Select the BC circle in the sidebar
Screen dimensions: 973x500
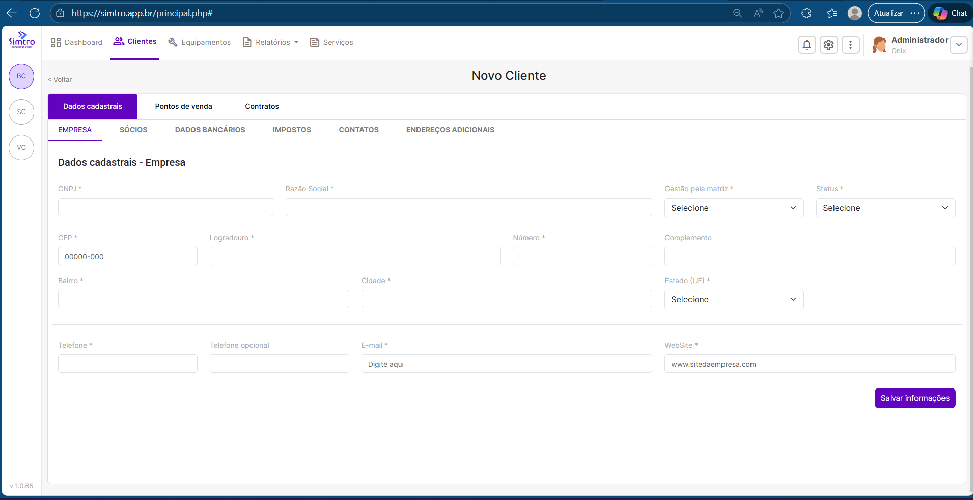(x=21, y=76)
